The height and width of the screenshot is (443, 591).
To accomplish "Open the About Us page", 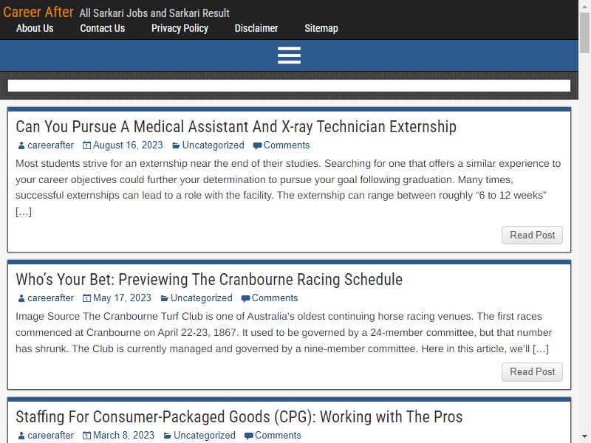I will (35, 28).
